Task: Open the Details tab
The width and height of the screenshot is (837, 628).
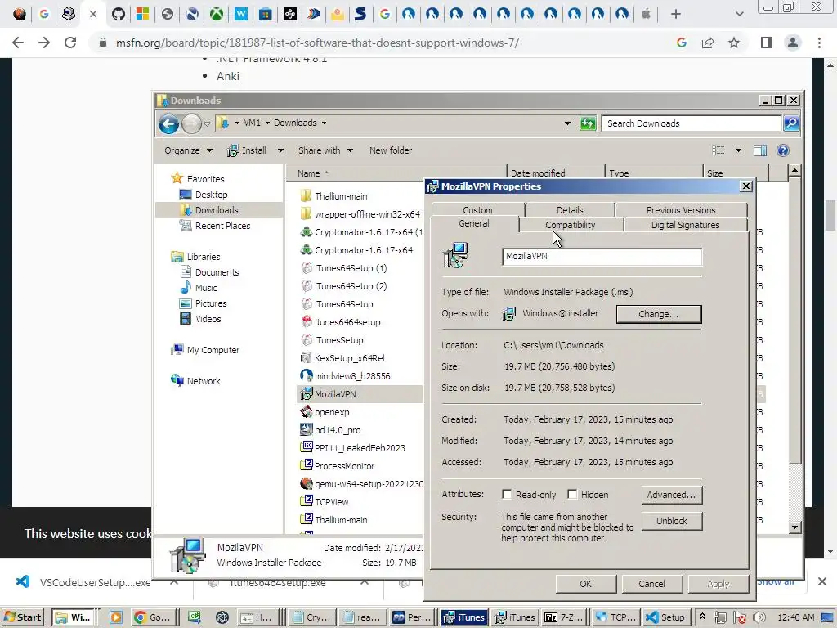Action: click(570, 210)
